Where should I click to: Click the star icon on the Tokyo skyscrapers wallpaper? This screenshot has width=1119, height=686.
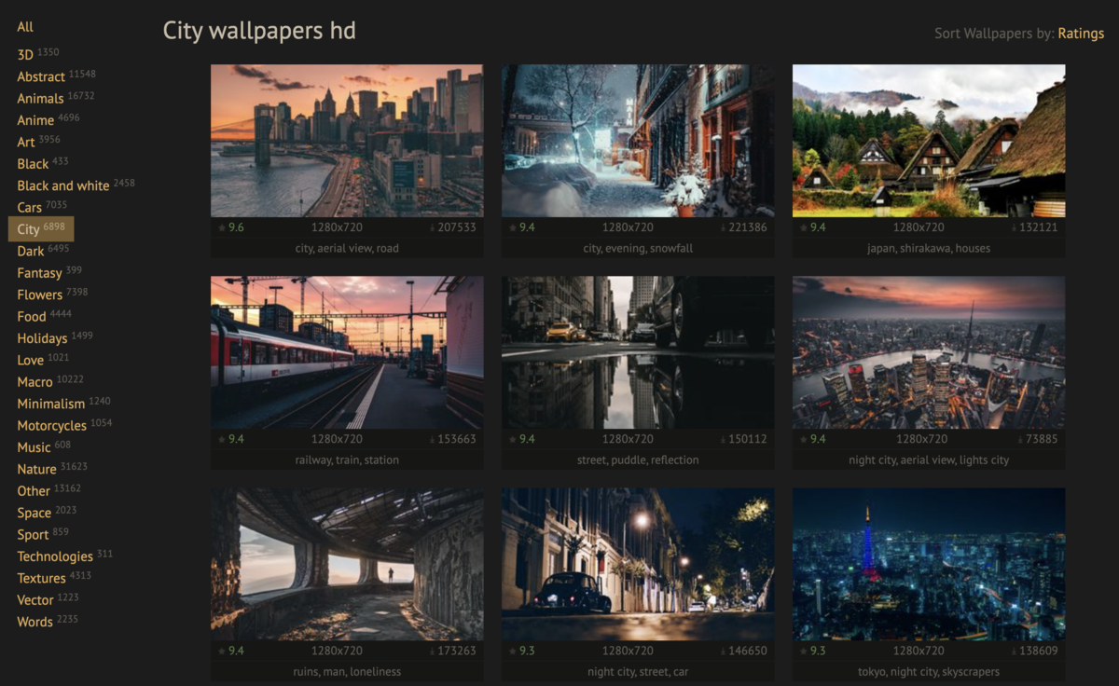(x=801, y=650)
